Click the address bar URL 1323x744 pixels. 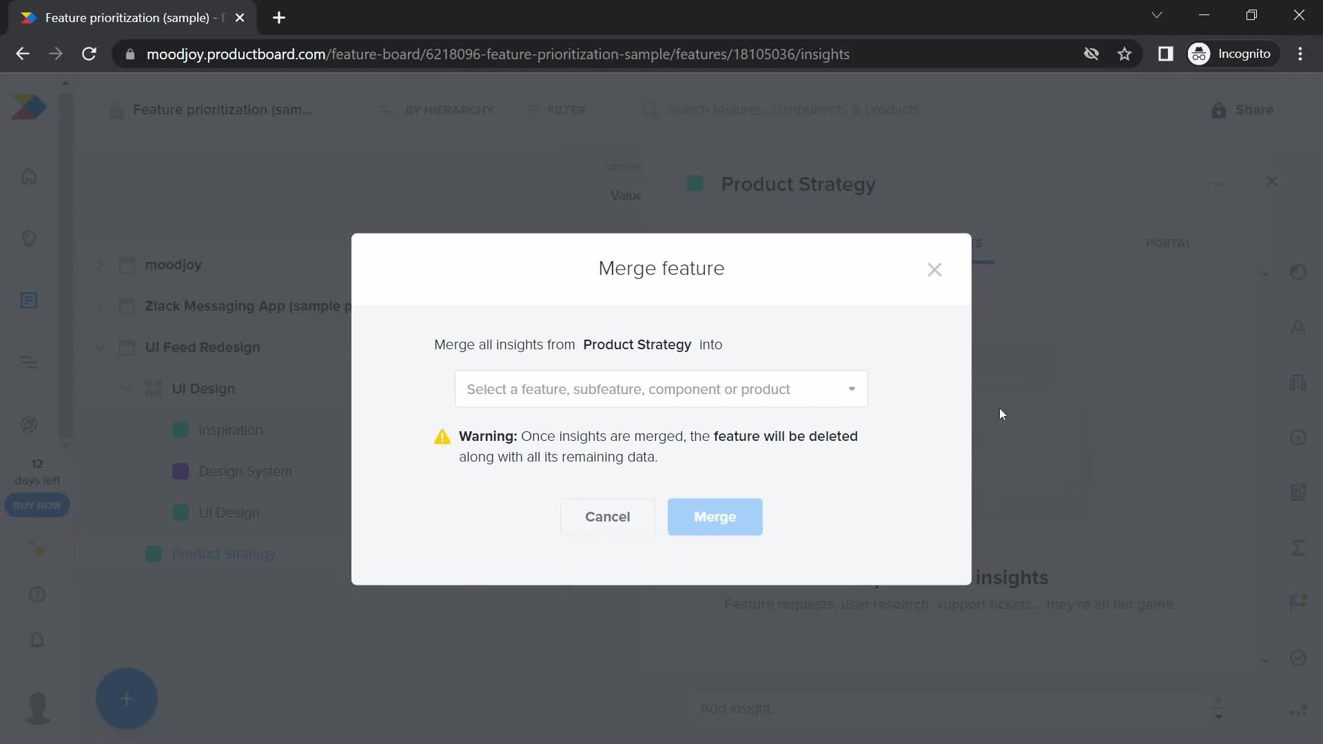(498, 54)
